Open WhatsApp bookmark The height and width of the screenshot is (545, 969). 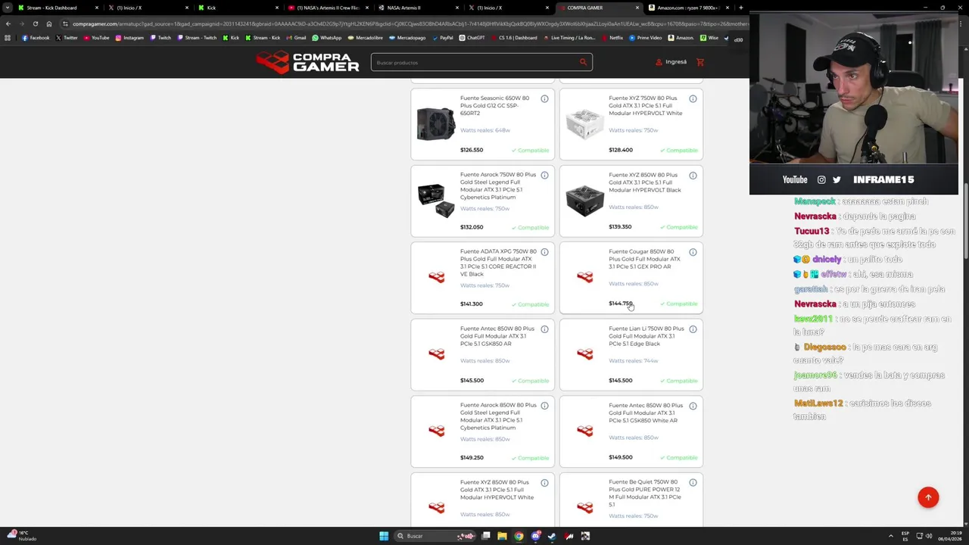click(x=327, y=38)
